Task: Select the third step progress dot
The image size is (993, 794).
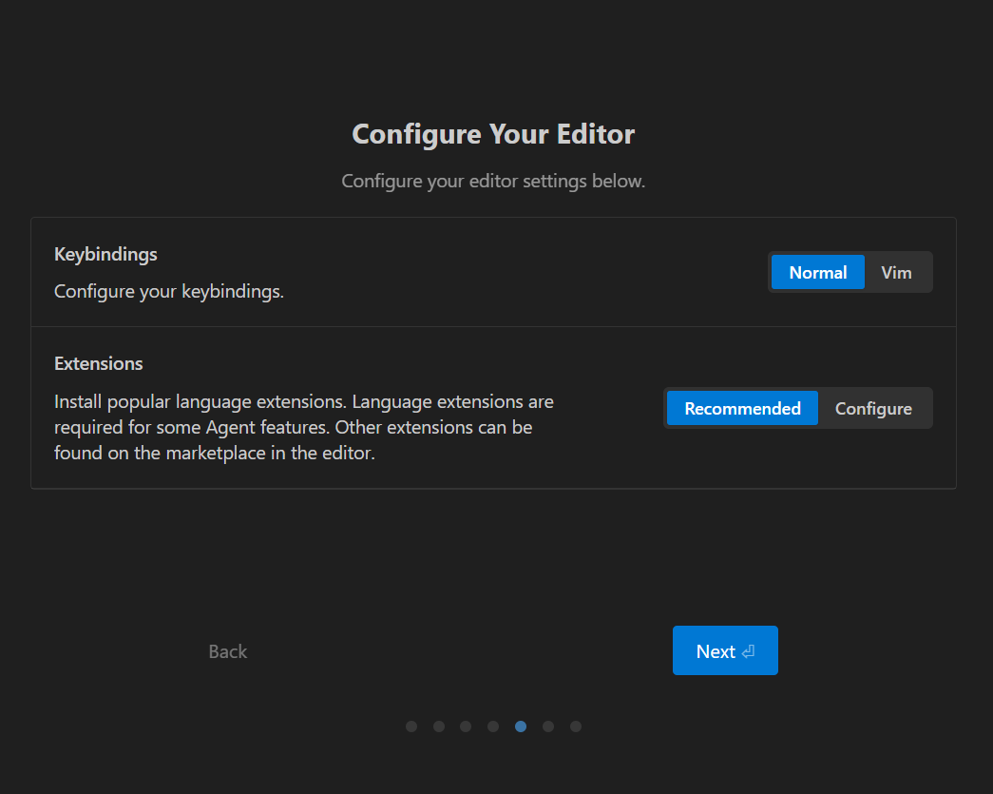Action: click(x=466, y=726)
